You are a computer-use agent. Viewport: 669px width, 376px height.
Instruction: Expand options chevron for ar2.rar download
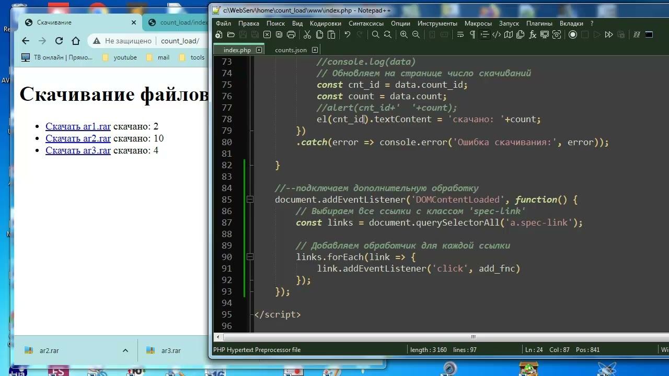pos(125,350)
